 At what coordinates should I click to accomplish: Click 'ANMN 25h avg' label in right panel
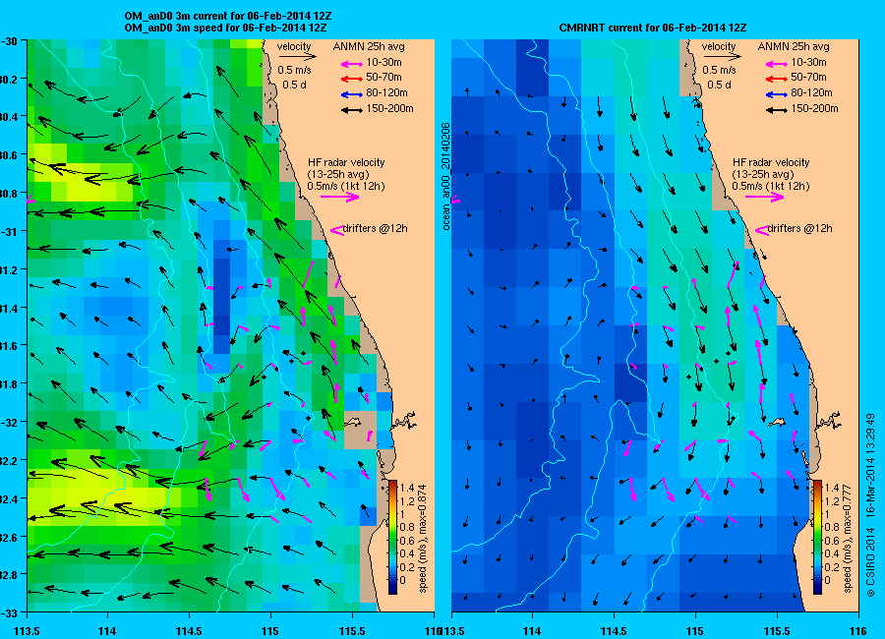click(x=794, y=46)
